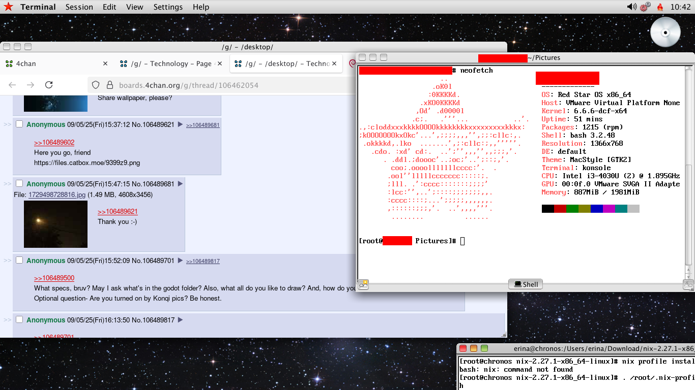Follow the quote link >>106489500
Image resolution: width=695 pixels, height=390 pixels.
(54, 278)
